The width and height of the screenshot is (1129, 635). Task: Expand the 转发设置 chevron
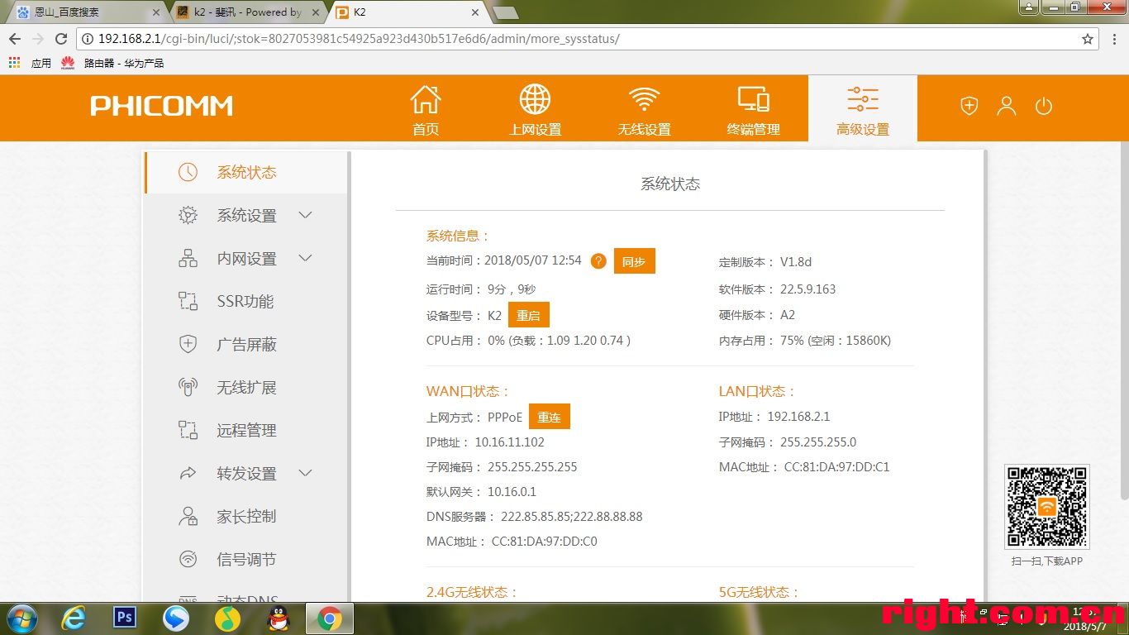click(305, 473)
